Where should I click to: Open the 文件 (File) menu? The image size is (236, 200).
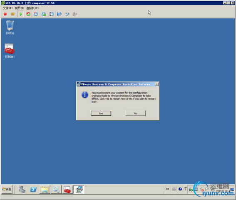point(7,8)
